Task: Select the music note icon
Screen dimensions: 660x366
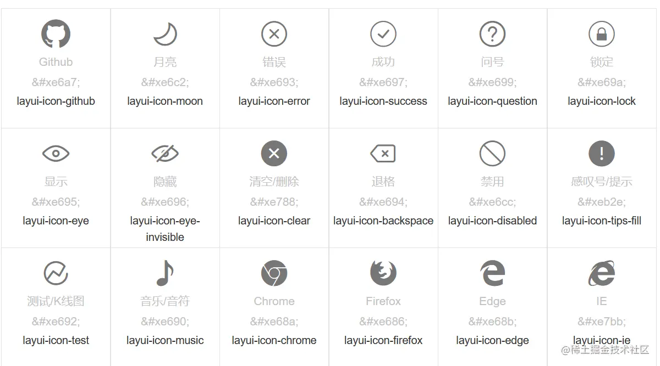Action: (x=165, y=273)
